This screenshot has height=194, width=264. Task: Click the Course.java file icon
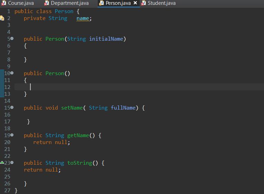[x=4, y=3]
